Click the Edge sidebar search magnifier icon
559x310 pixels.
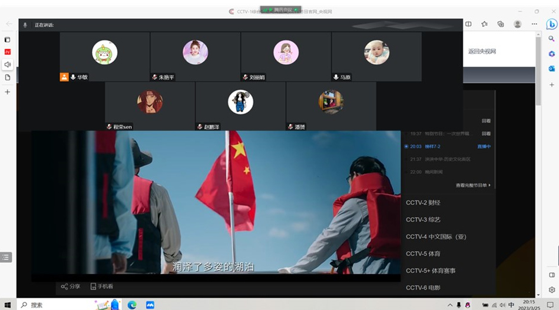click(551, 39)
